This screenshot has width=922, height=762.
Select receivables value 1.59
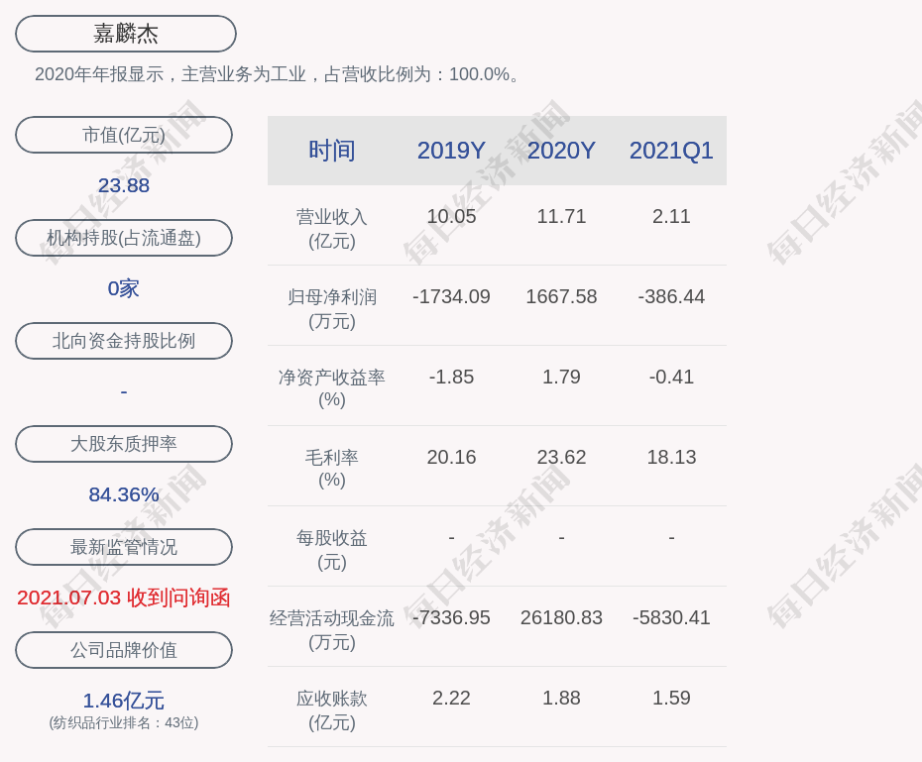671,698
